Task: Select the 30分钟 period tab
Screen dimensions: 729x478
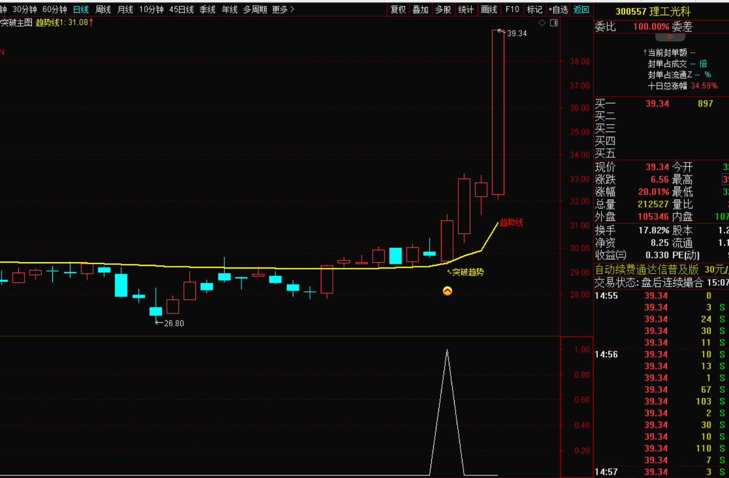Action: [x=25, y=9]
